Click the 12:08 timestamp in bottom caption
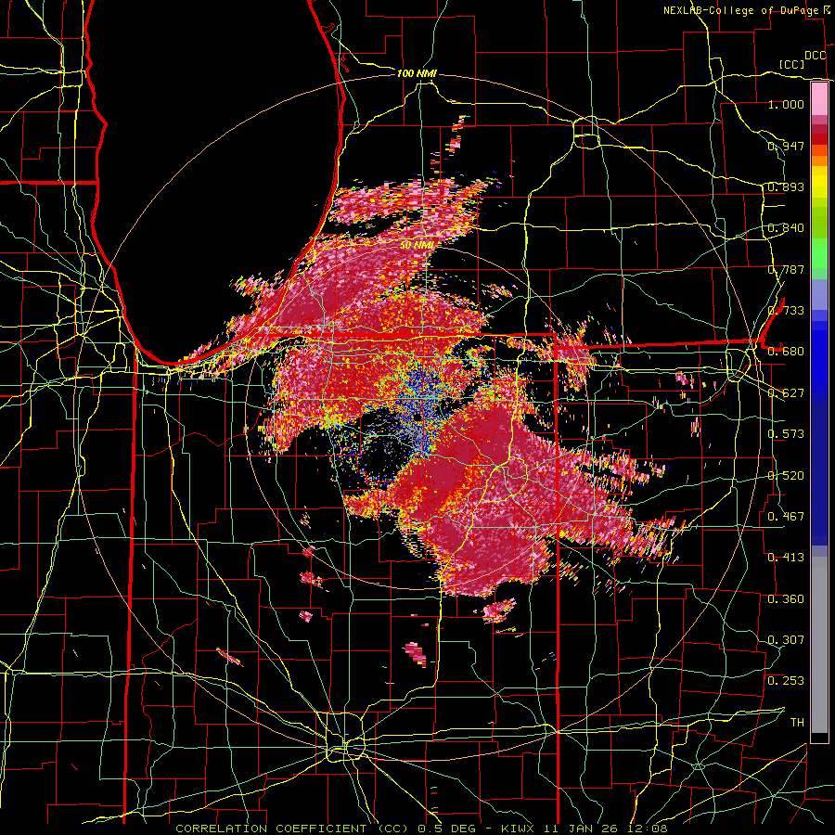Viewport: 835px width, 835px height. pyautogui.click(x=648, y=829)
